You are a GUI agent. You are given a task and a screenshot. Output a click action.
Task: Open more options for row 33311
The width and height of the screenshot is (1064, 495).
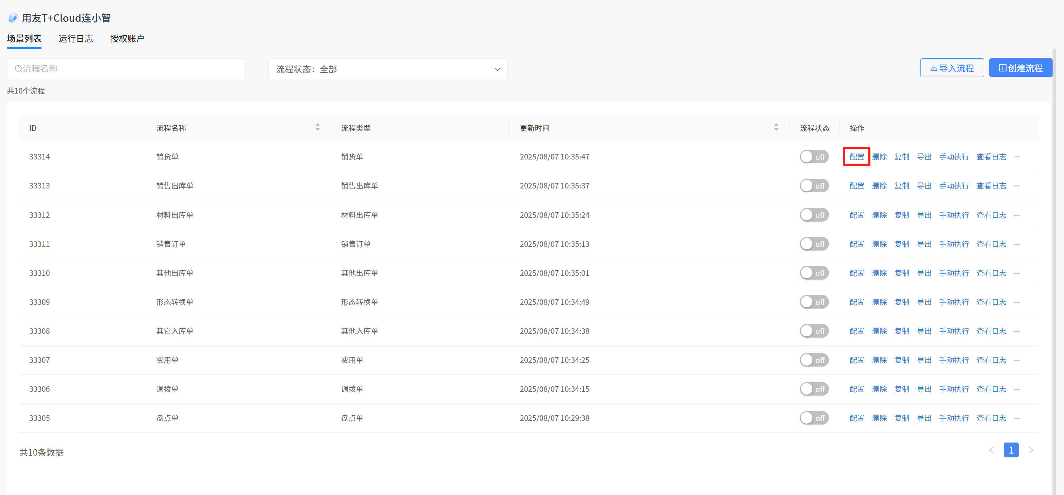click(x=1017, y=244)
